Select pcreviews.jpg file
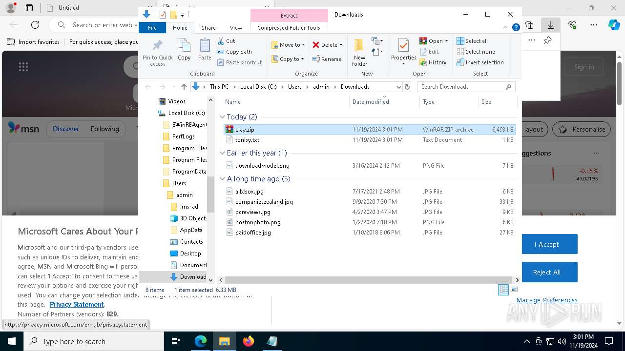Image resolution: width=625 pixels, height=351 pixels. pyautogui.click(x=369, y=212)
